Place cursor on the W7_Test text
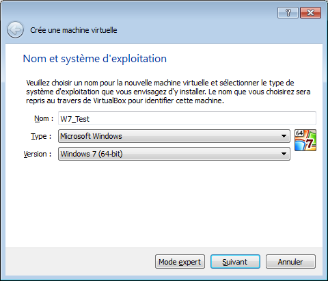Viewport: 328px width, 281px height. [75, 119]
